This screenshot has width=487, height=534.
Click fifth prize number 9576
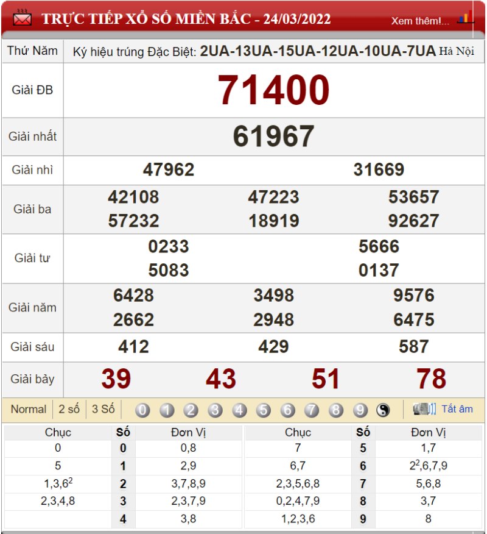coord(413,295)
